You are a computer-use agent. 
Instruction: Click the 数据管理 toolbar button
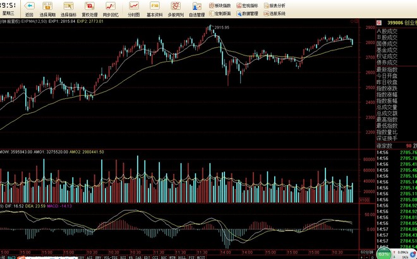pos(249,13)
